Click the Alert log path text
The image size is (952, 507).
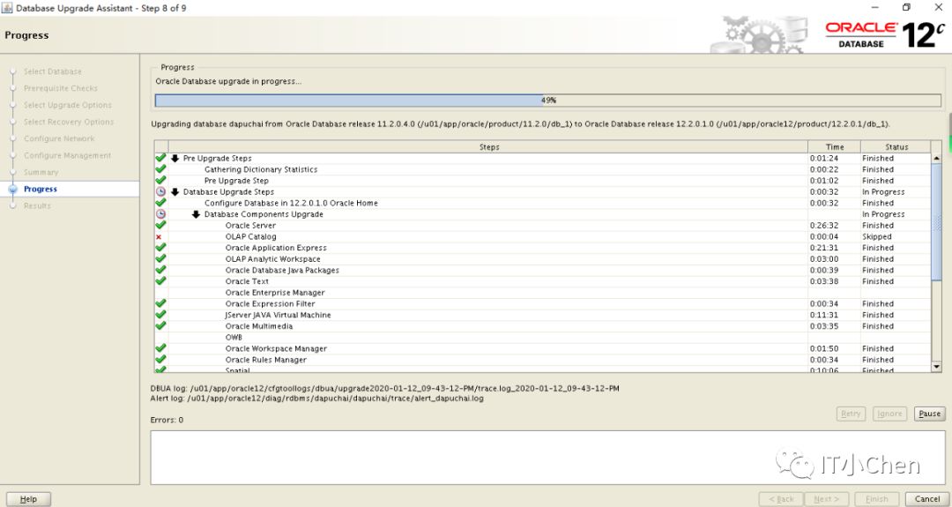point(317,399)
